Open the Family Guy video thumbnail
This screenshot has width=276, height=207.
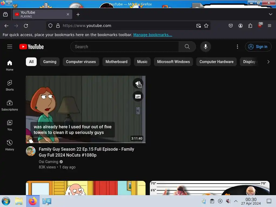tap(86, 109)
